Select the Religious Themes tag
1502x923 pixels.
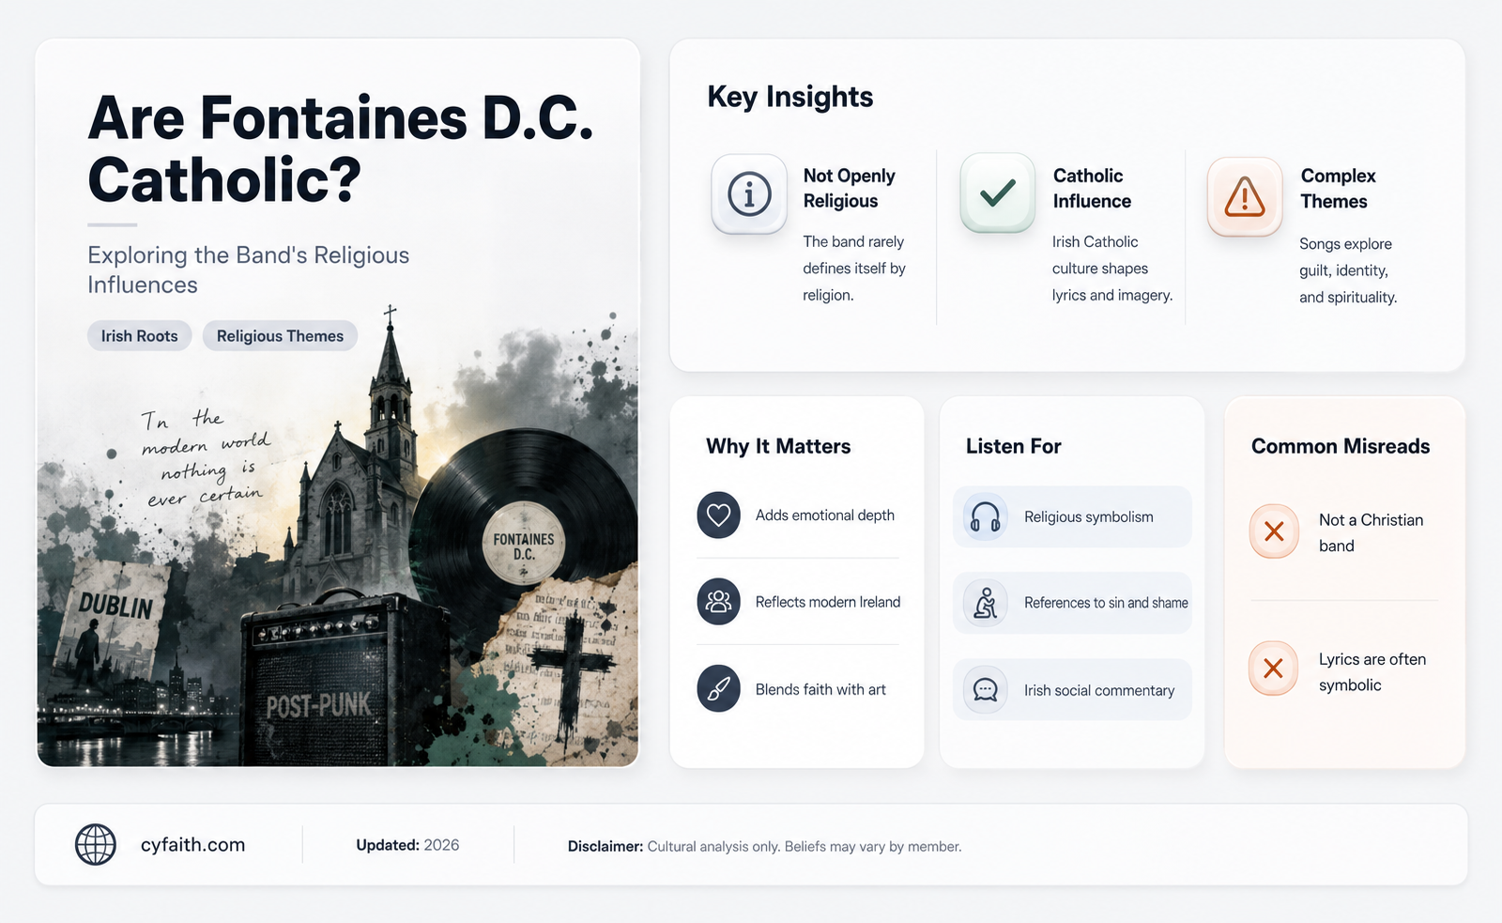click(x=280, y=336)
